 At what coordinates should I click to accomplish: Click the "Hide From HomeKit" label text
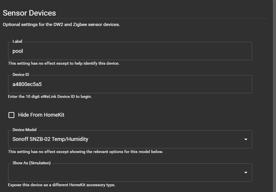[x=41, y=115]
